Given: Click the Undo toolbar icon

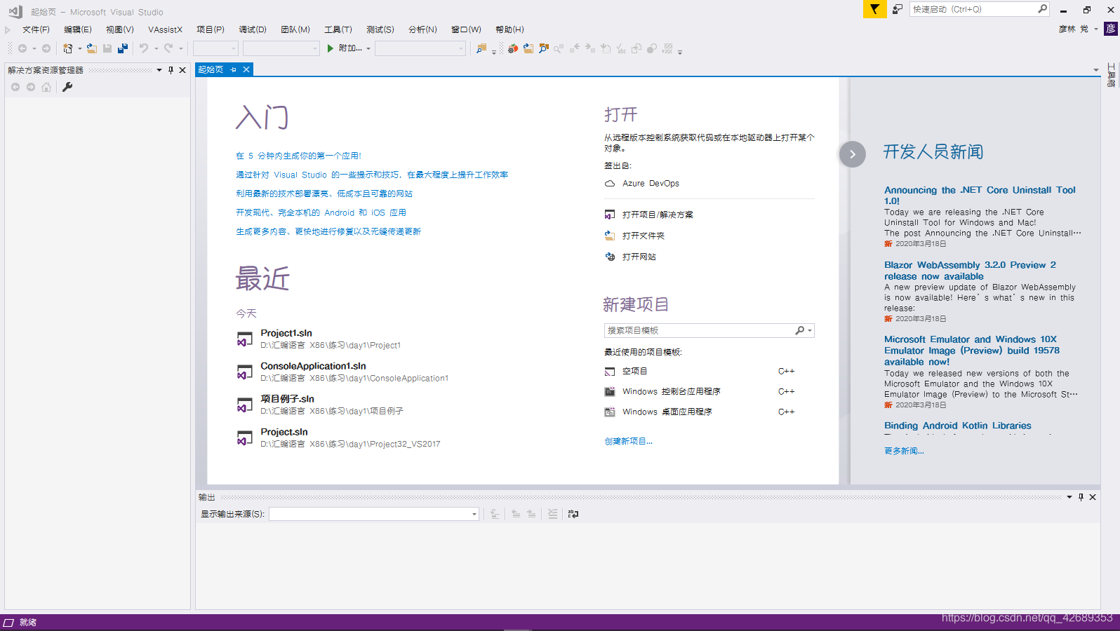Looking at the screenshot, I should click(144, 48).
